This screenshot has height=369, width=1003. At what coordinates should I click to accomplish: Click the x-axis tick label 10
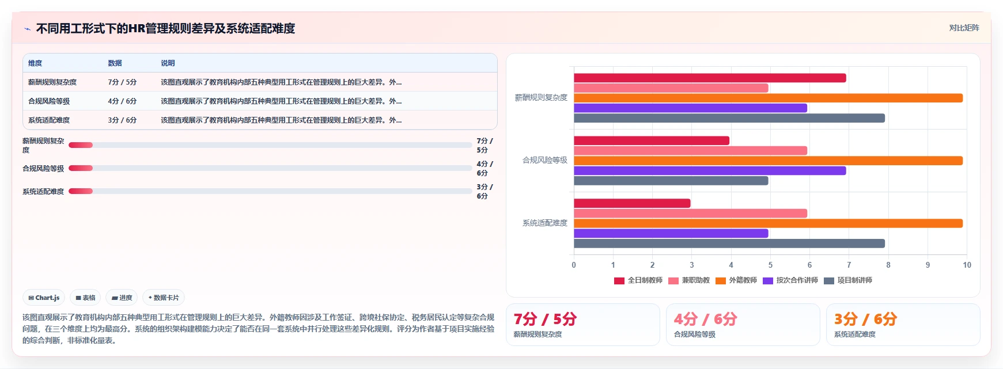pos(967,265)
